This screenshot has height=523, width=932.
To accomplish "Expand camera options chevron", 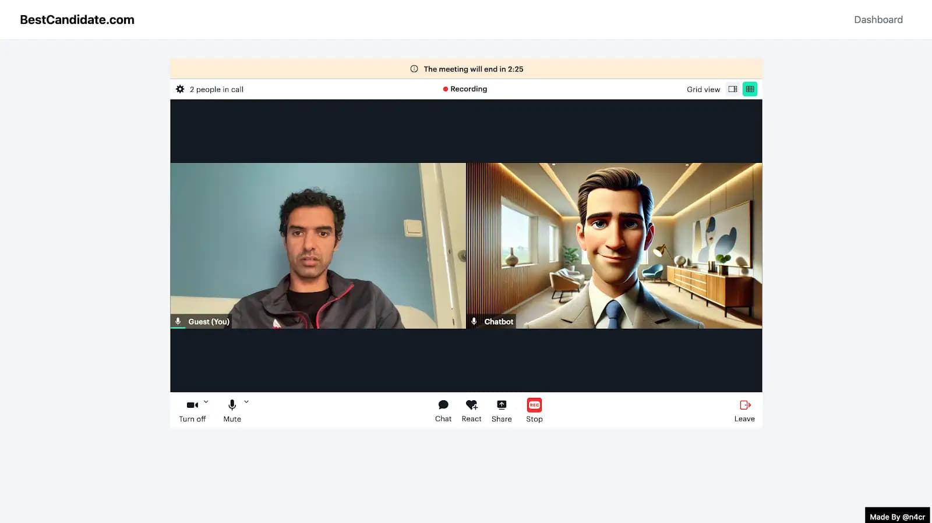I will click(x=206, y=401).
